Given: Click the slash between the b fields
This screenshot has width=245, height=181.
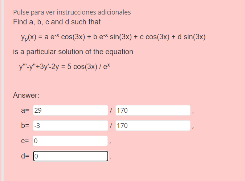Looking at the screenshot, I should (111, 126).
